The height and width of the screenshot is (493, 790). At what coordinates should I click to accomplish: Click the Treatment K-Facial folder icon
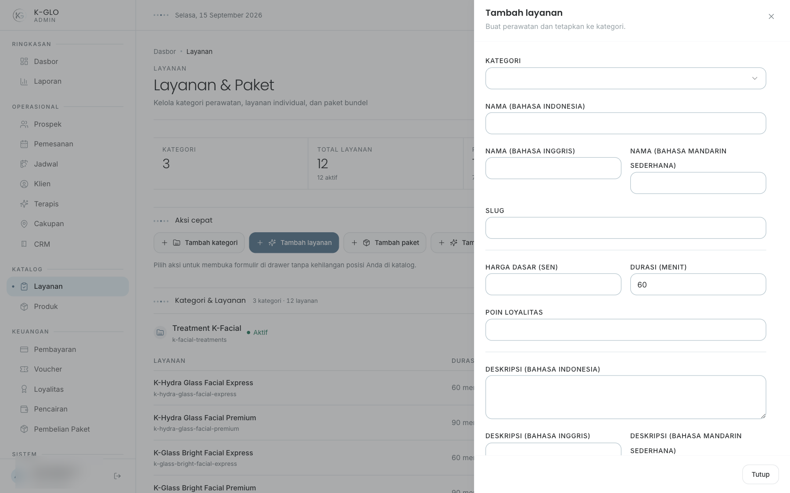pyautogui.click(x=160, y=333)
